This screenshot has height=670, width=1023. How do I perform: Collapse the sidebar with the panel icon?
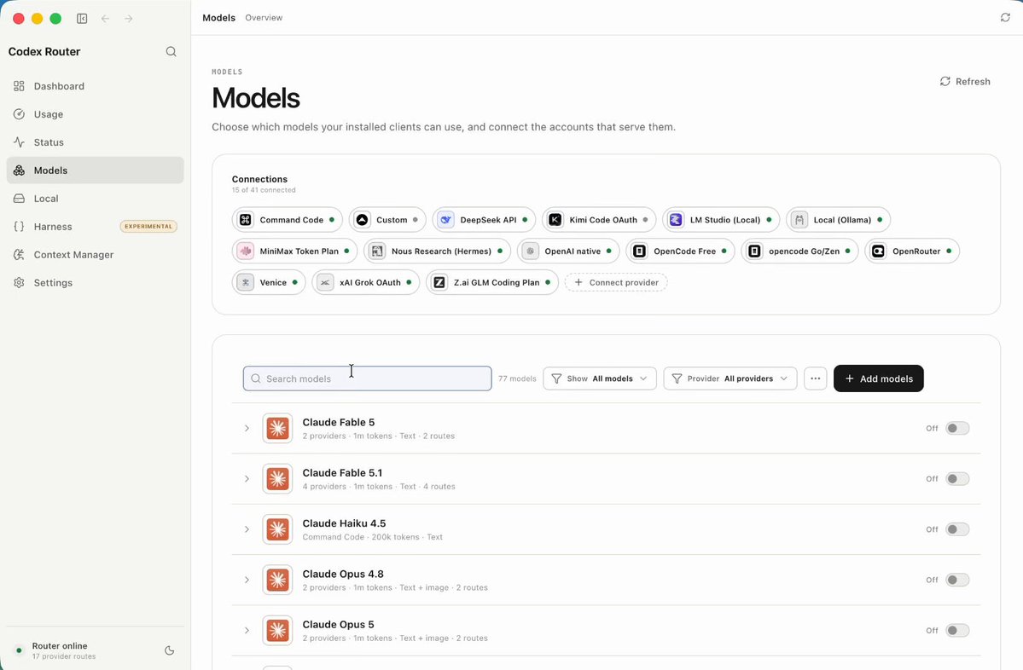pos(82,18)
